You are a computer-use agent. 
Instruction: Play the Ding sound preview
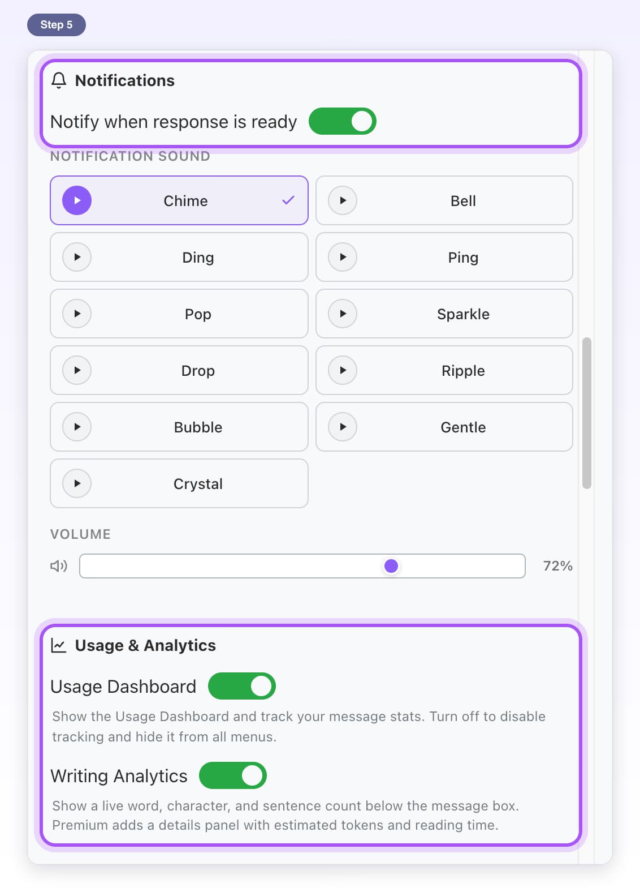pos(77,257)
